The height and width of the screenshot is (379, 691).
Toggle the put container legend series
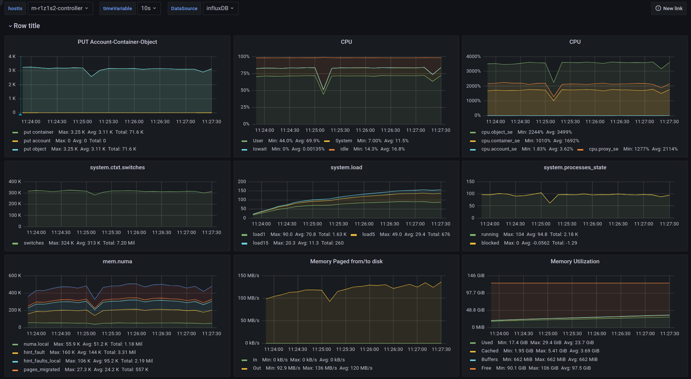(38, 132)
